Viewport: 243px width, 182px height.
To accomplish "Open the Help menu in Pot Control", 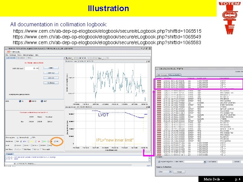I will (36, 55).
